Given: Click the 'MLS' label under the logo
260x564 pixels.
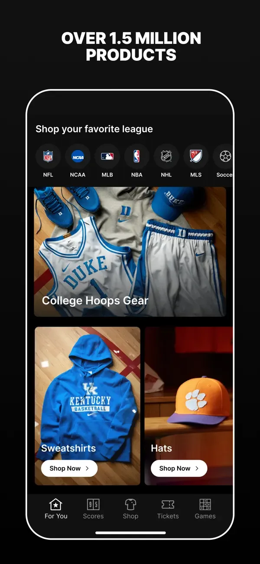Looking at the screenshot, I should [196, 175].
